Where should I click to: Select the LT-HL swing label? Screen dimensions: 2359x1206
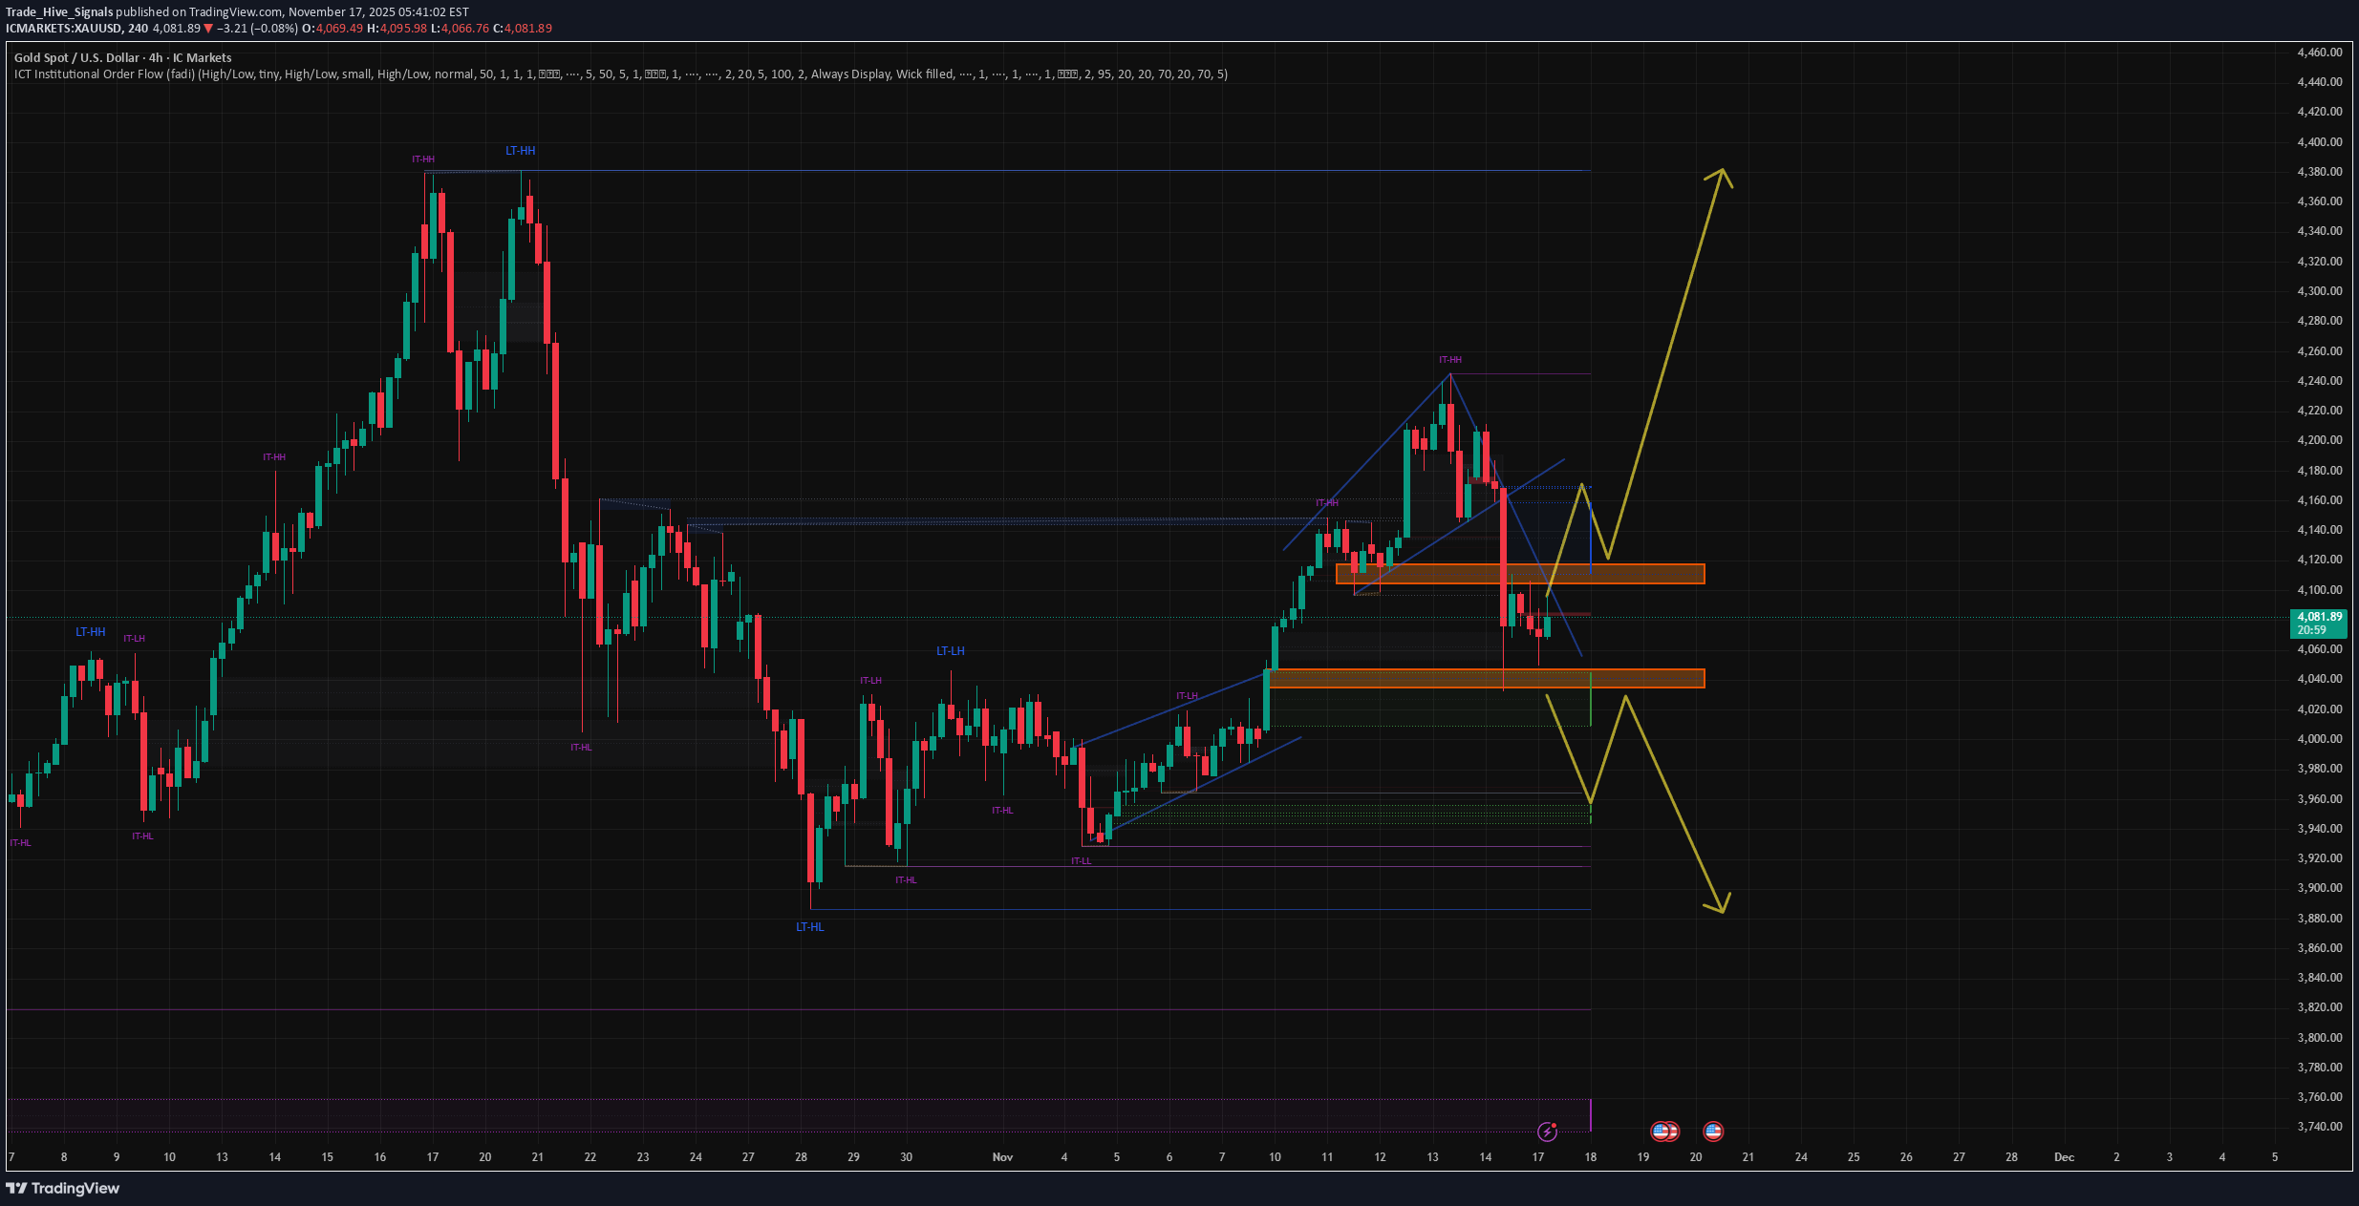810,926
